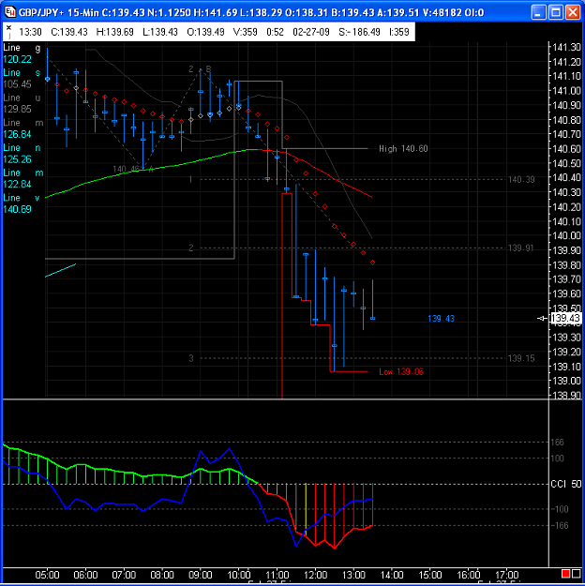
Task: Click the 139.00 price on the axis
Action: pos(566,381)
